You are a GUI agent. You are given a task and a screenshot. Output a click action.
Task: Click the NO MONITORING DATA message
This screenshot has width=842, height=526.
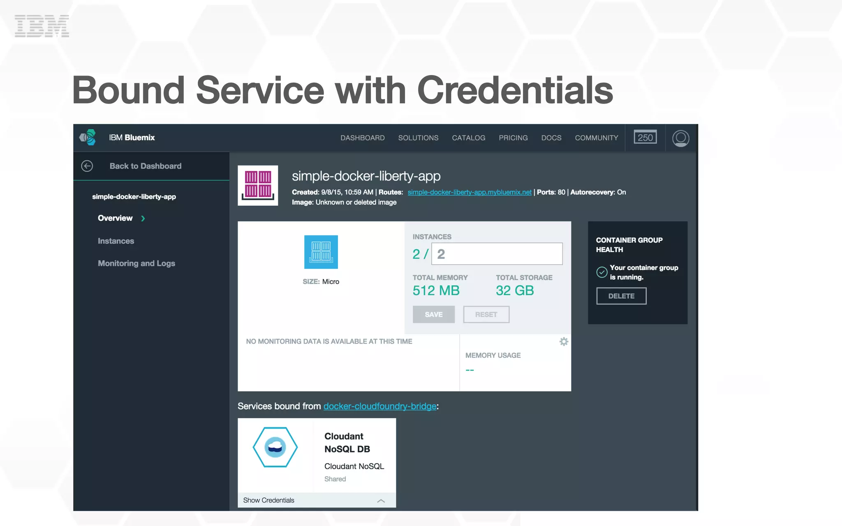[329, 341]
